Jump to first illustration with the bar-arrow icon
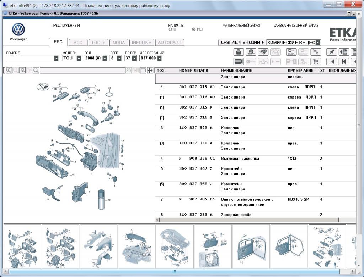Screen dimensions: 364x277 [332, 62]
